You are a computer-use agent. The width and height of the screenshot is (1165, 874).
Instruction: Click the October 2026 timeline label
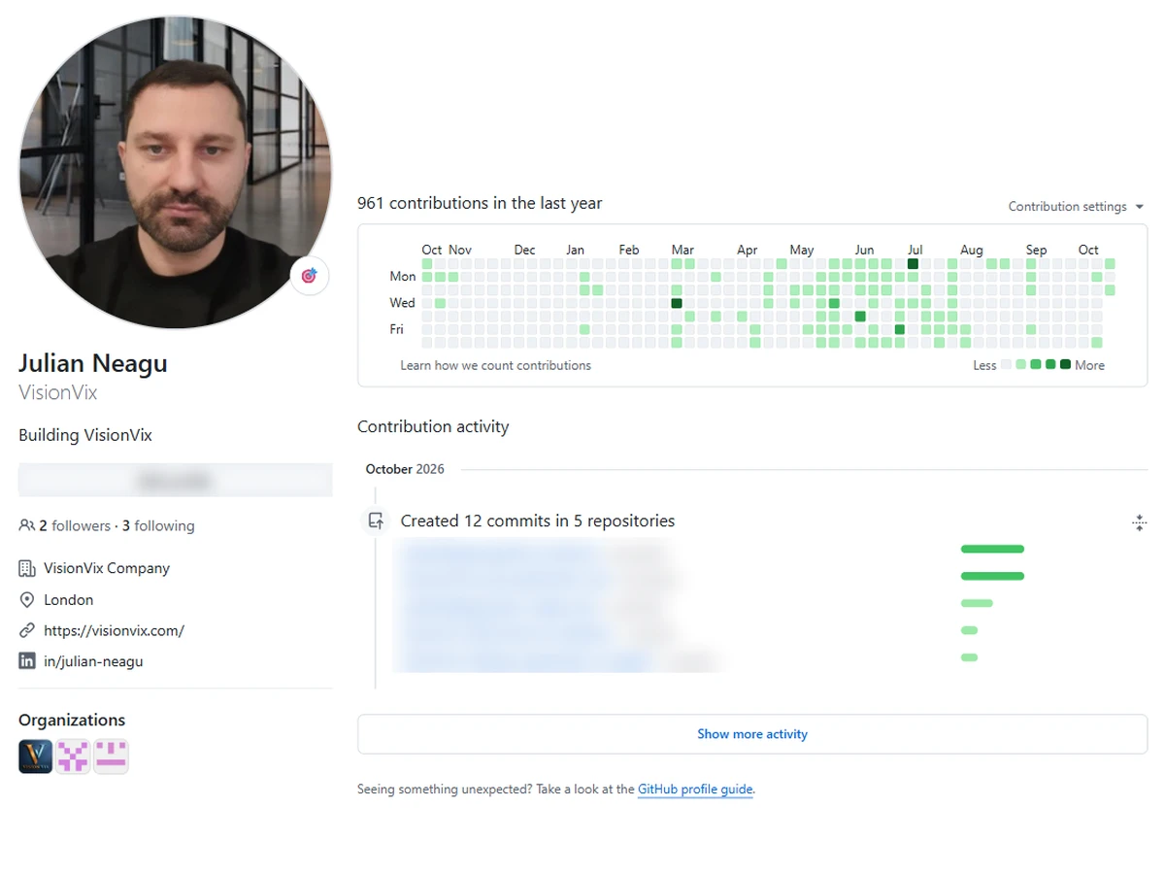click(x=405, y=469)
